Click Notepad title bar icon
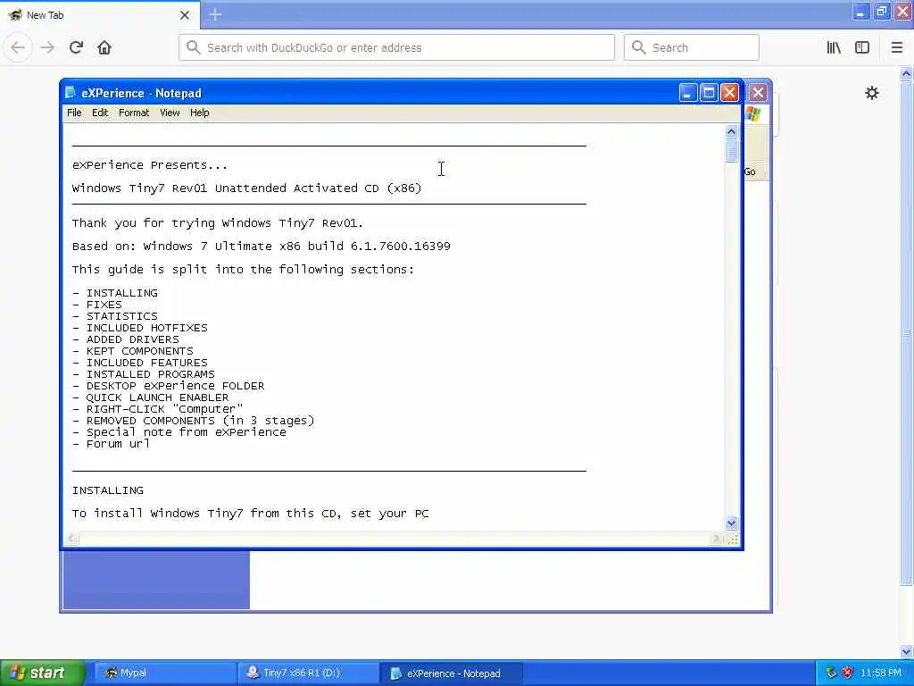This screenshot has width=914, height=686. click(71, 93)
